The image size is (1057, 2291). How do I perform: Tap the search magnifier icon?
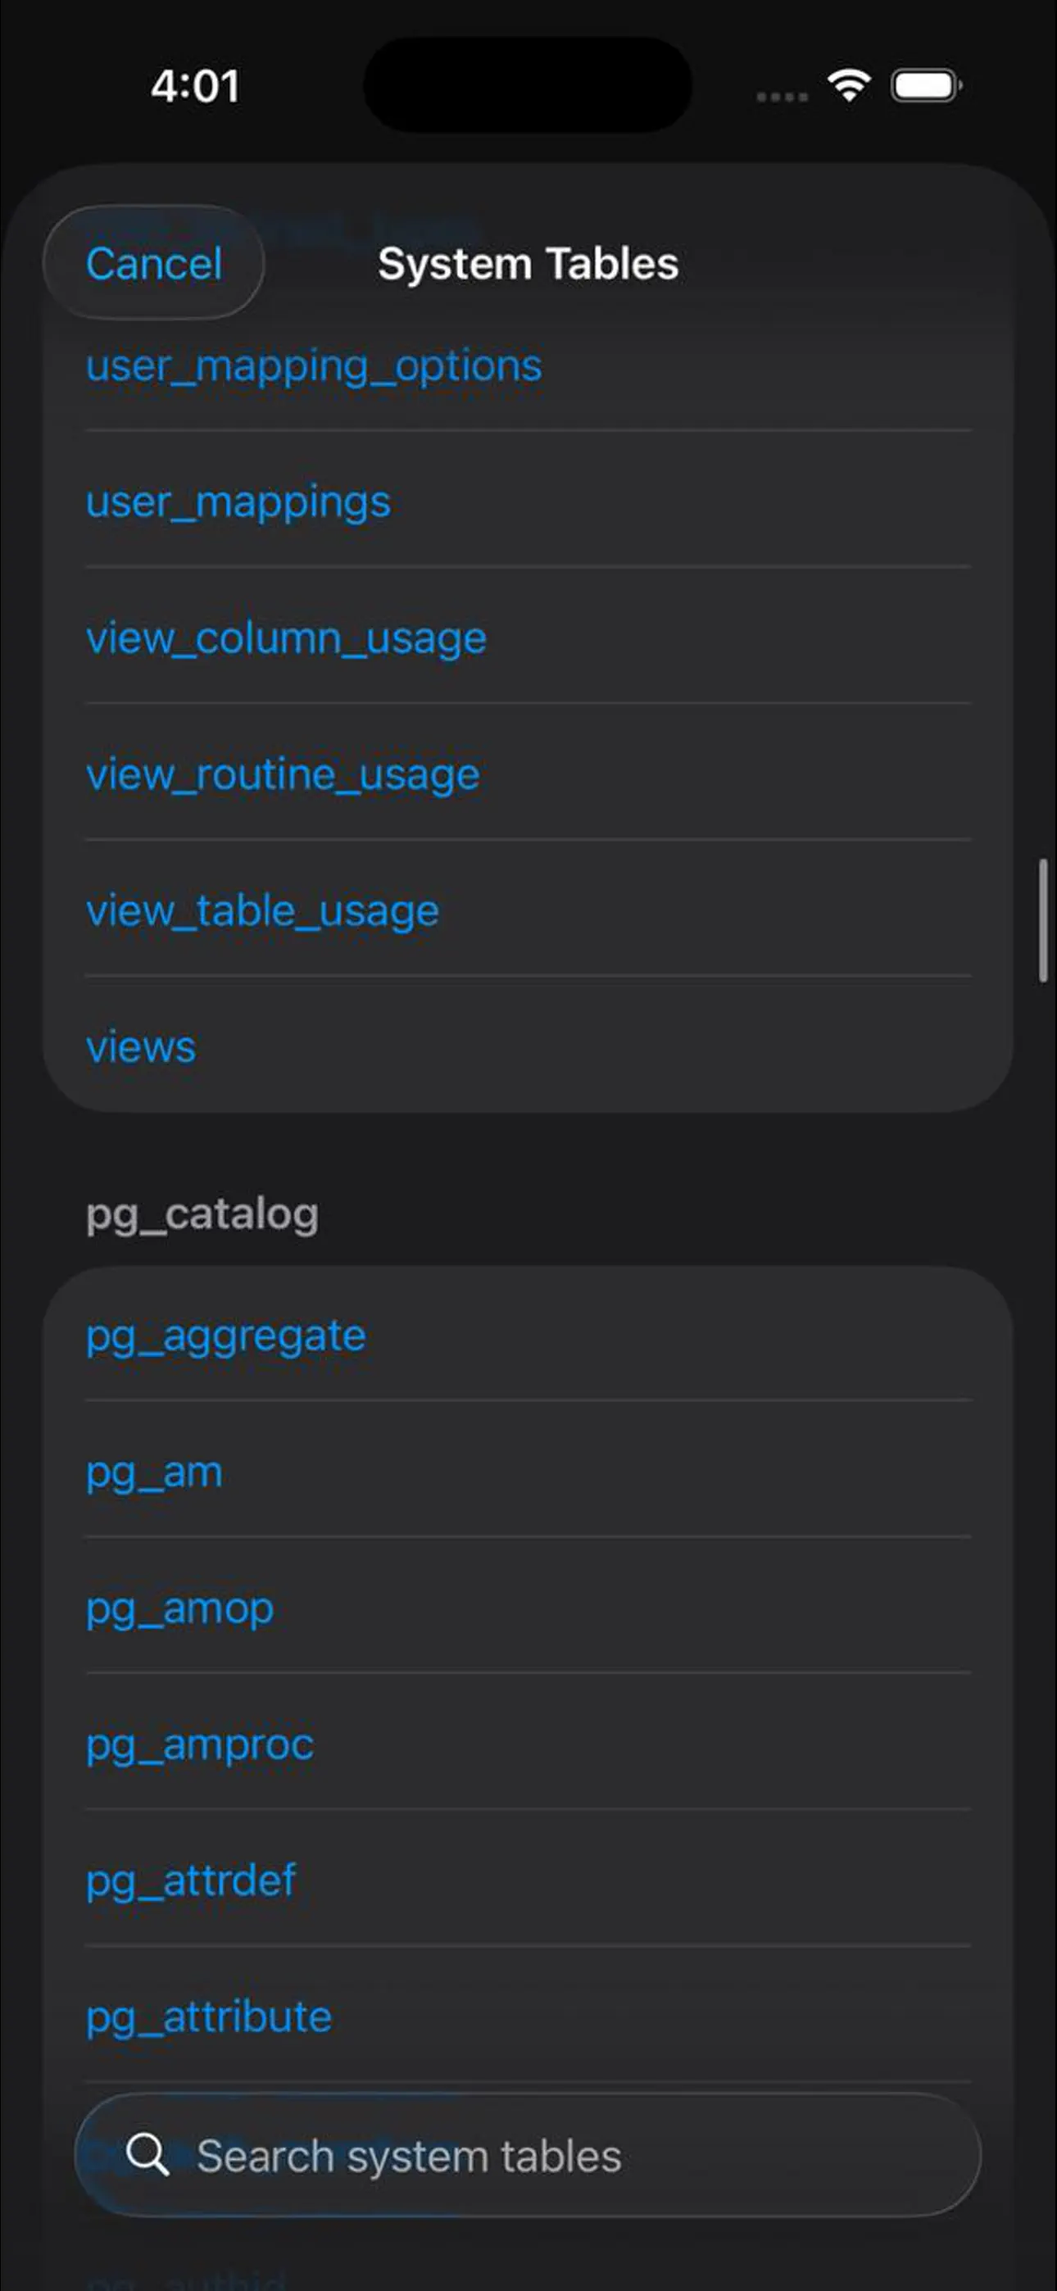[x=149, y=2156]
